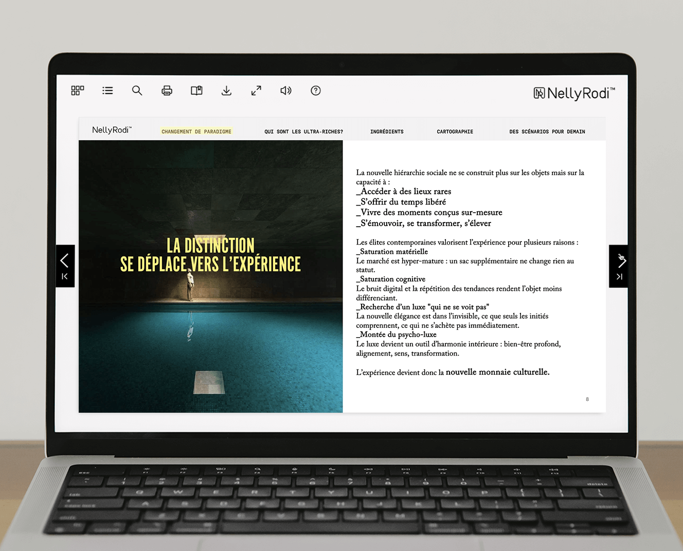Open the bookmarks book icon
This screenshot has width=683, height=551.
[196, 90]
